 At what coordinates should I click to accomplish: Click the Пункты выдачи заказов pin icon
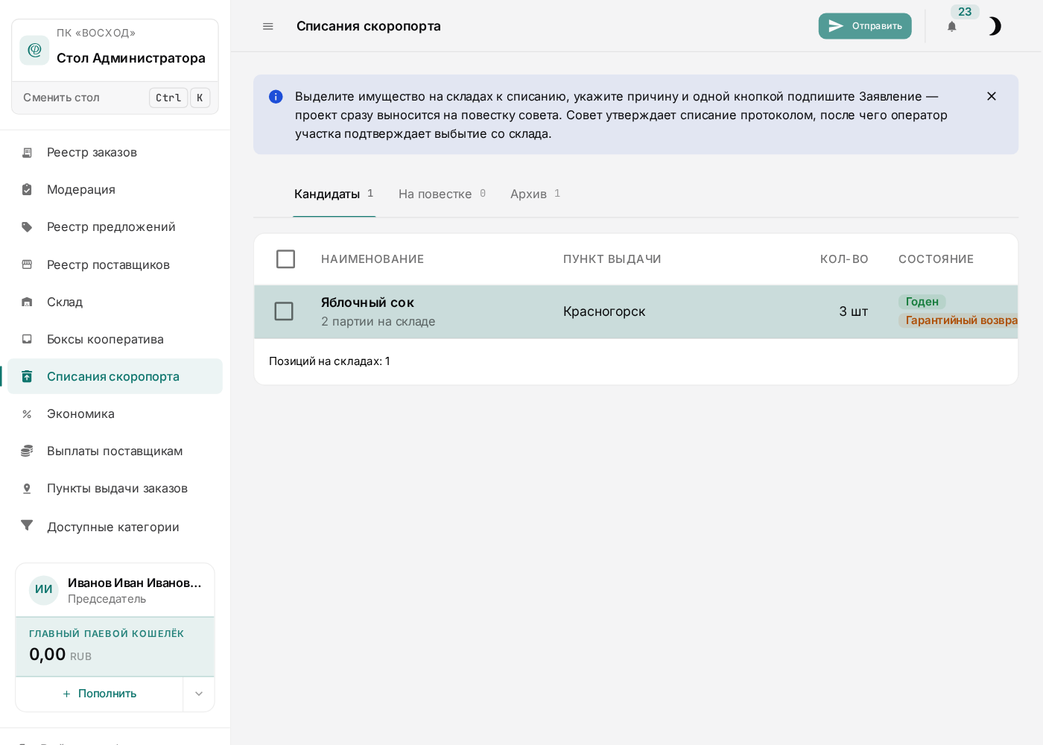tap(27, 489)
